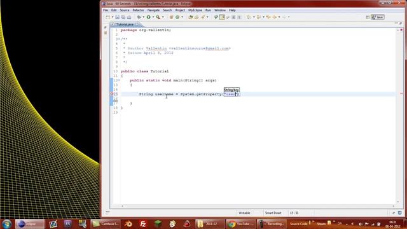The width and height of the screenshot is (407, 229).
Task: Click the Print toolbar icon
Action: point(129,17)
